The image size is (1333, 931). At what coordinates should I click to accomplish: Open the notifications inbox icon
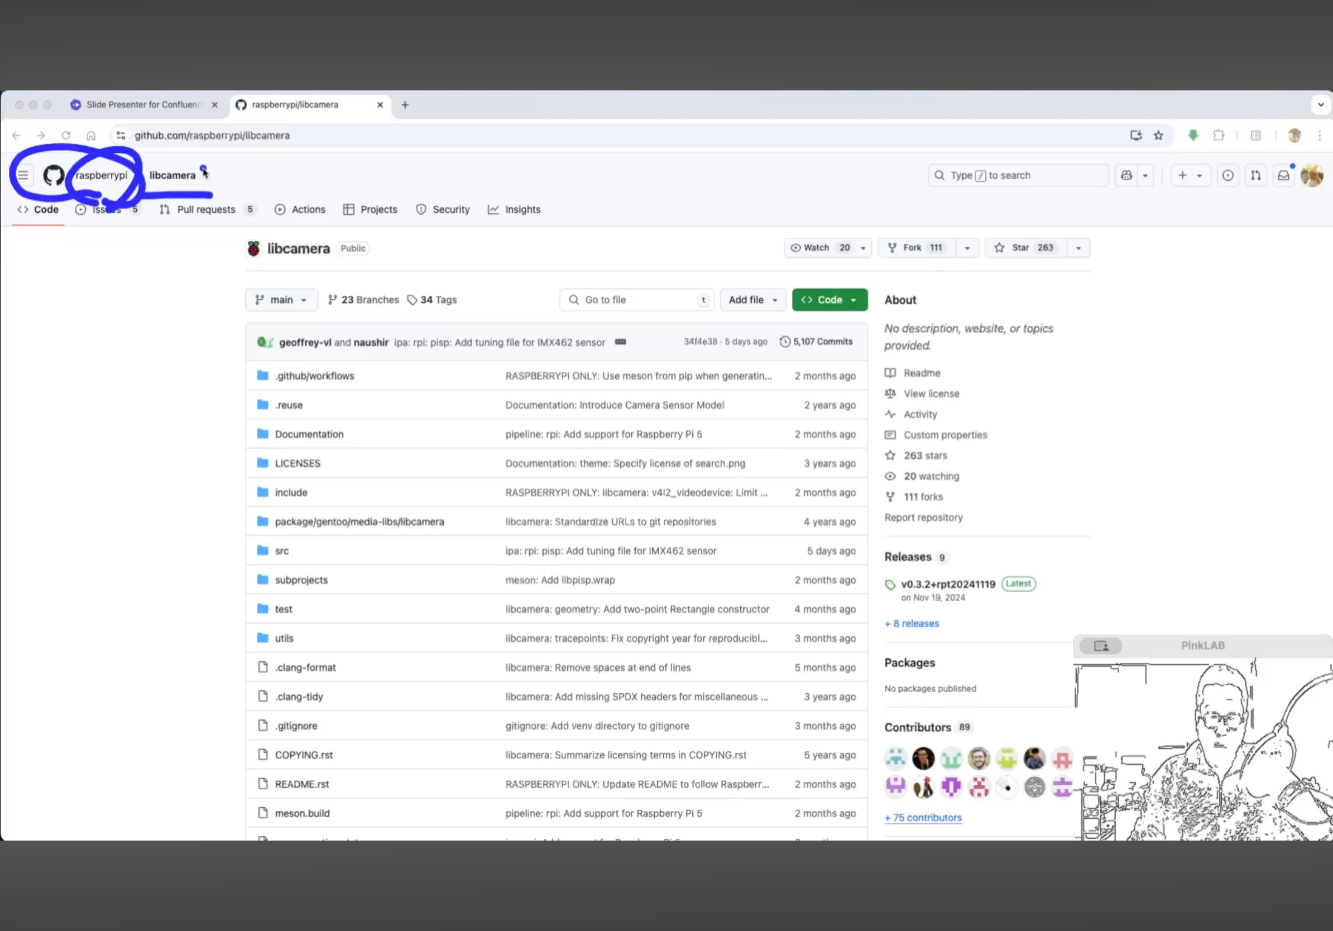1284,175
